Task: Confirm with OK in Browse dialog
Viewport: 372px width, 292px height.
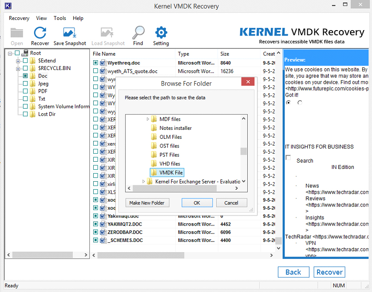Action: (x=197, y=203)
